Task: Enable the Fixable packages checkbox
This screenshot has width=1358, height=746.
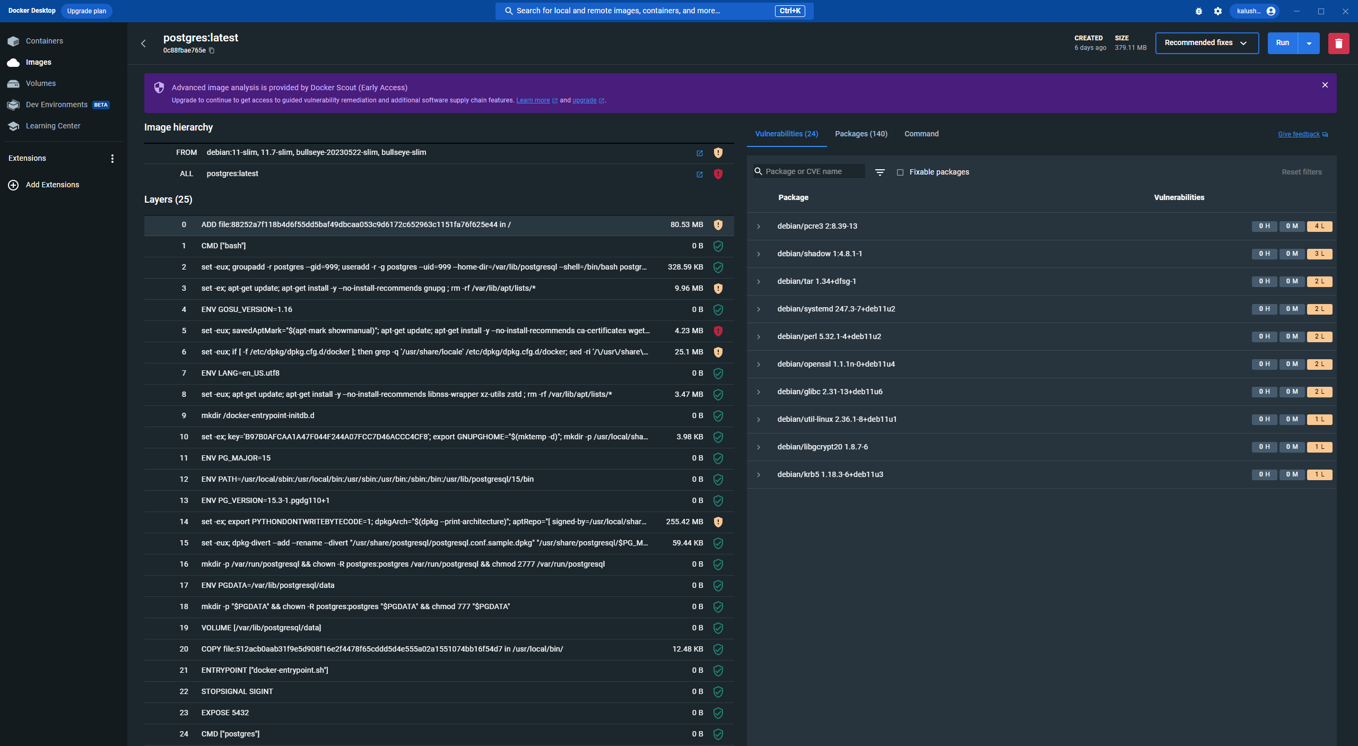Action: pyautogui.click(x=900, y=172)
